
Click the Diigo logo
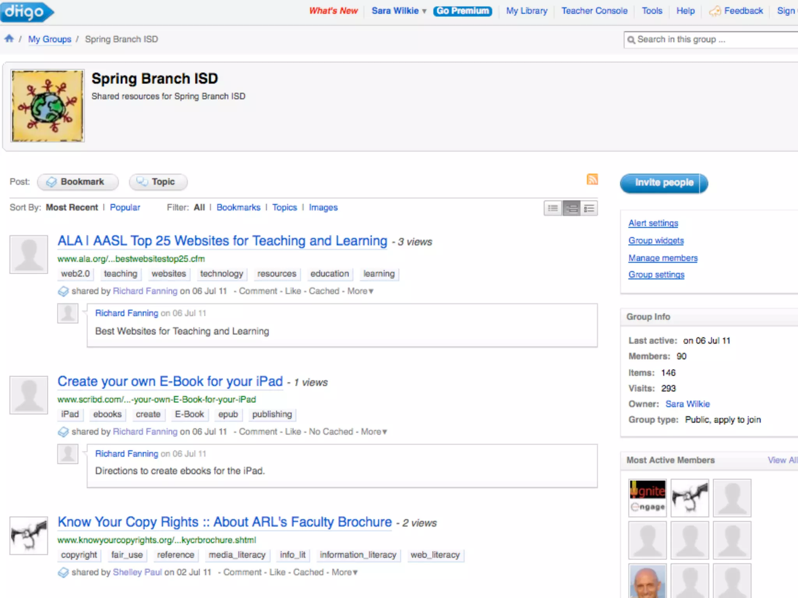pyautogui.click(x=26, y=12)
